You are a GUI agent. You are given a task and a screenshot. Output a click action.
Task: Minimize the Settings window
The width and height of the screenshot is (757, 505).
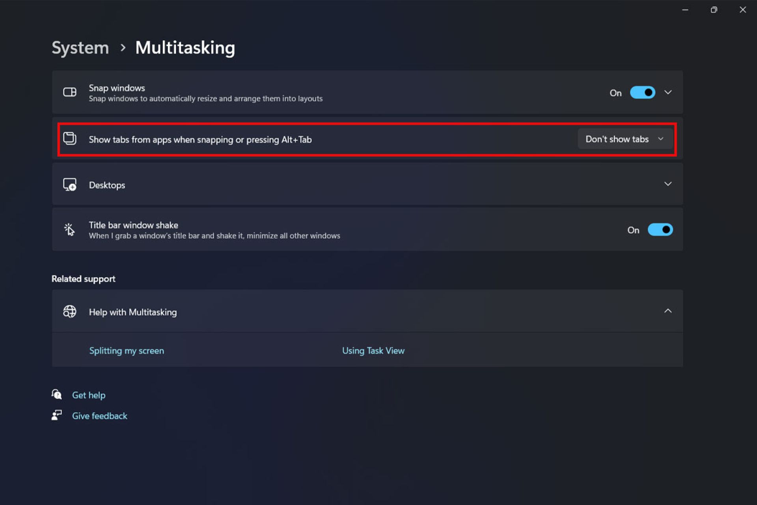tap(685, 10)
